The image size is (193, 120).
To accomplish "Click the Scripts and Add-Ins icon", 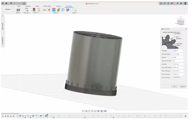I will (x=27, y=10).
